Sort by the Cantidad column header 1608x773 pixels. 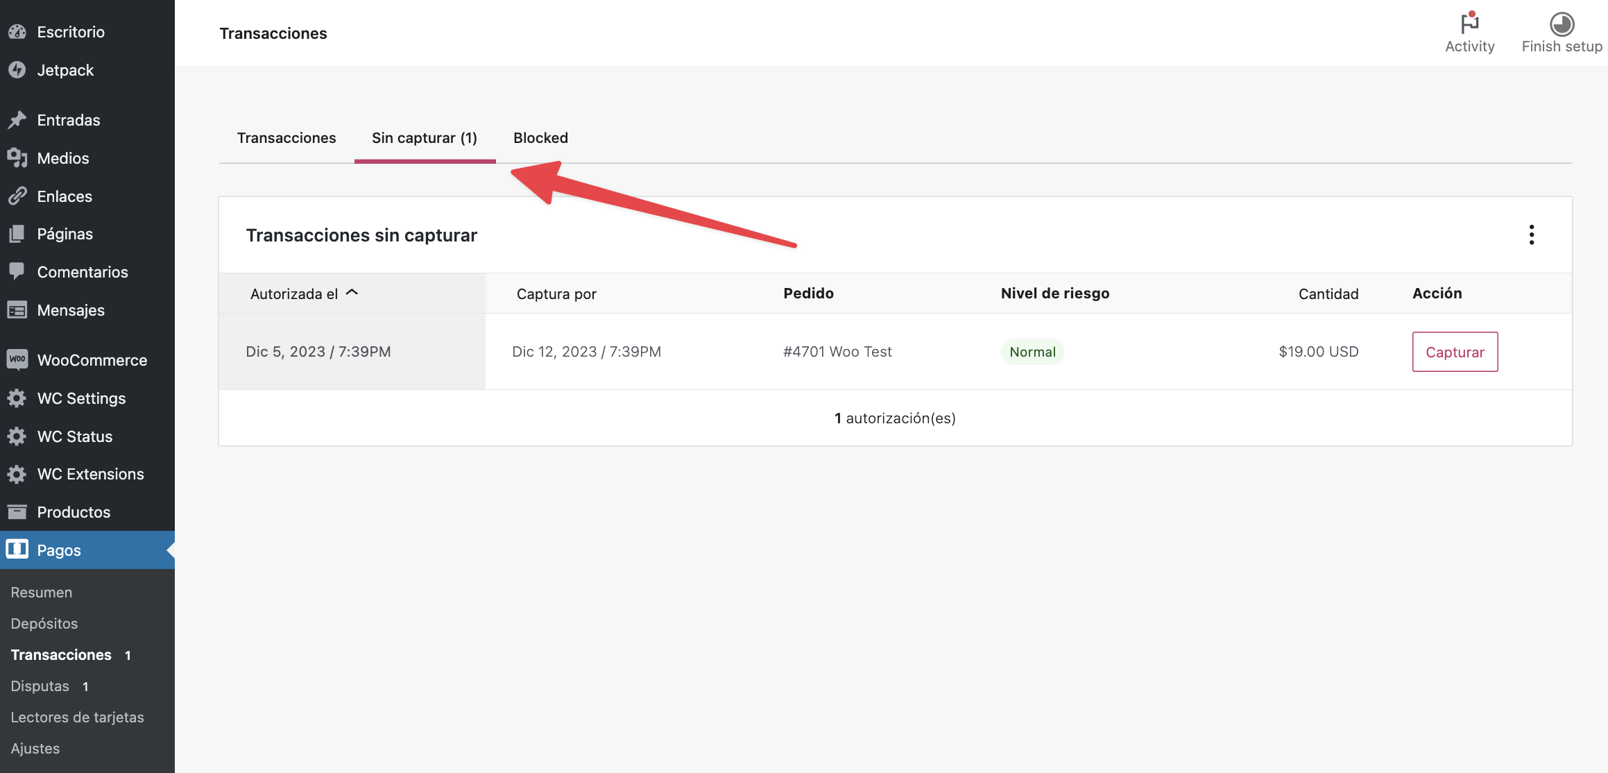pos(1328,294)
